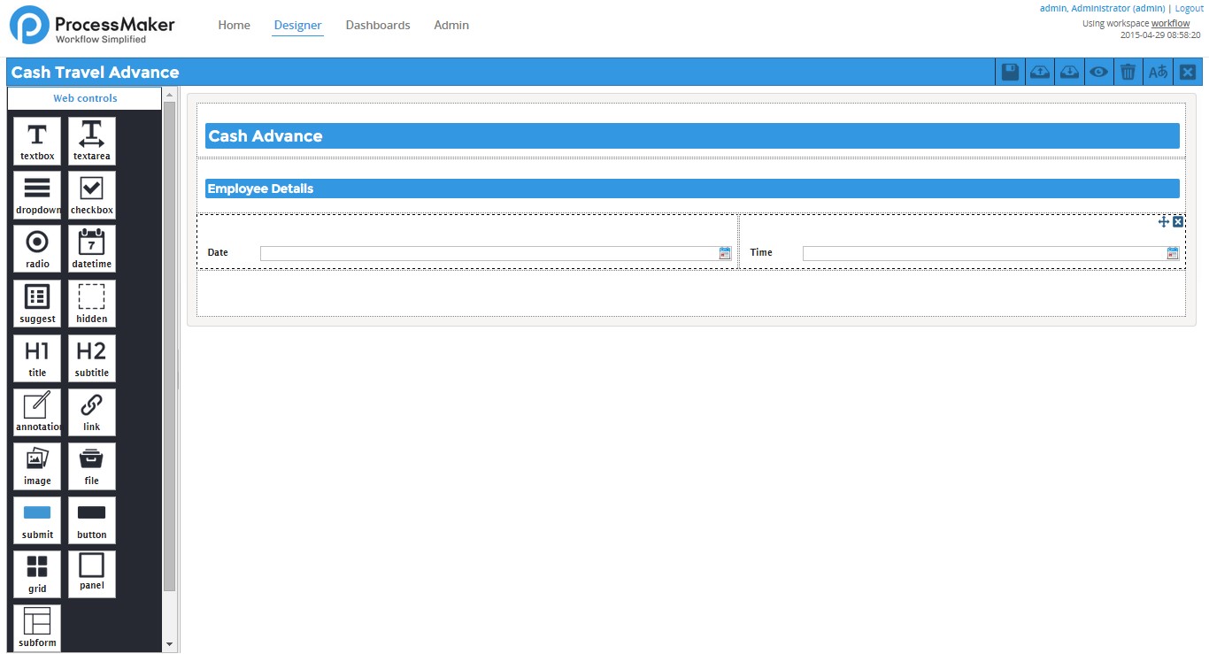Image resolution: width=1209 pixels, height=654 pixels.
Task: Select the checkbox web control
Action: click(91, 194)
